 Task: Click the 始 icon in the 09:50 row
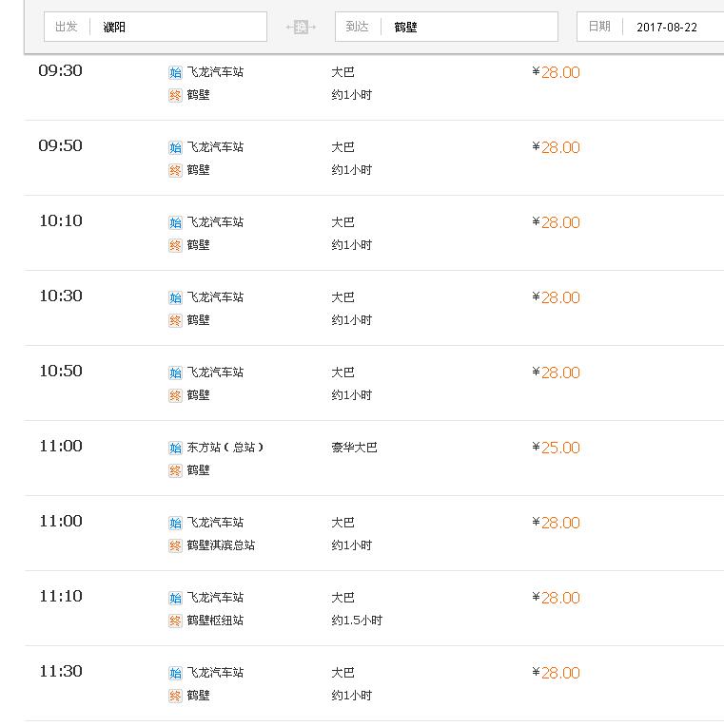click(175, 147)
